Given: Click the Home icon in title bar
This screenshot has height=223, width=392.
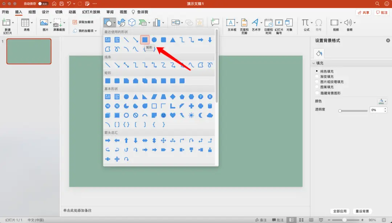Looking at the screenshot, I should tap(54, 4).
